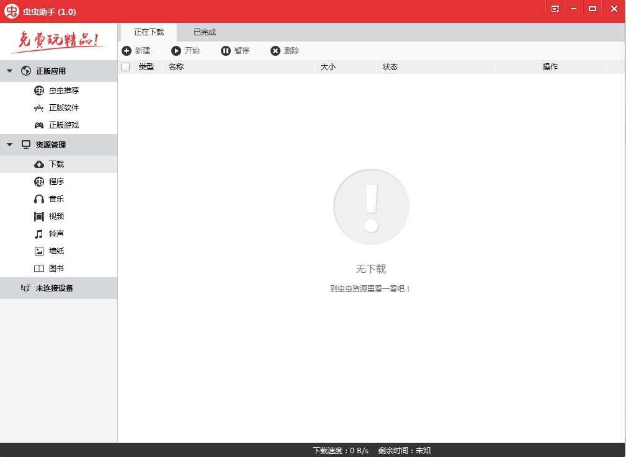This screenshot has height=457, width=626.
Task: Switch to the 已完成 tab
Action: click(205, 32)
